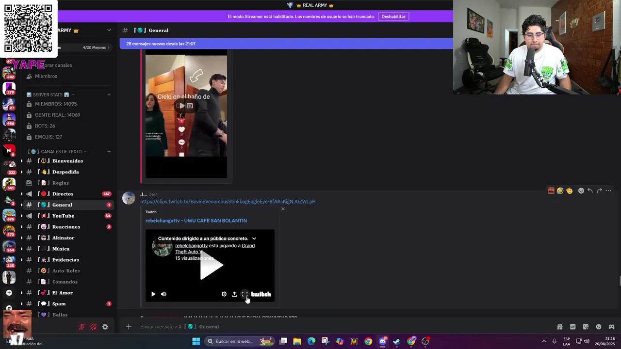The image size is (621, 349).
Task: Forward the Twitch clip message
Action: 599,191
